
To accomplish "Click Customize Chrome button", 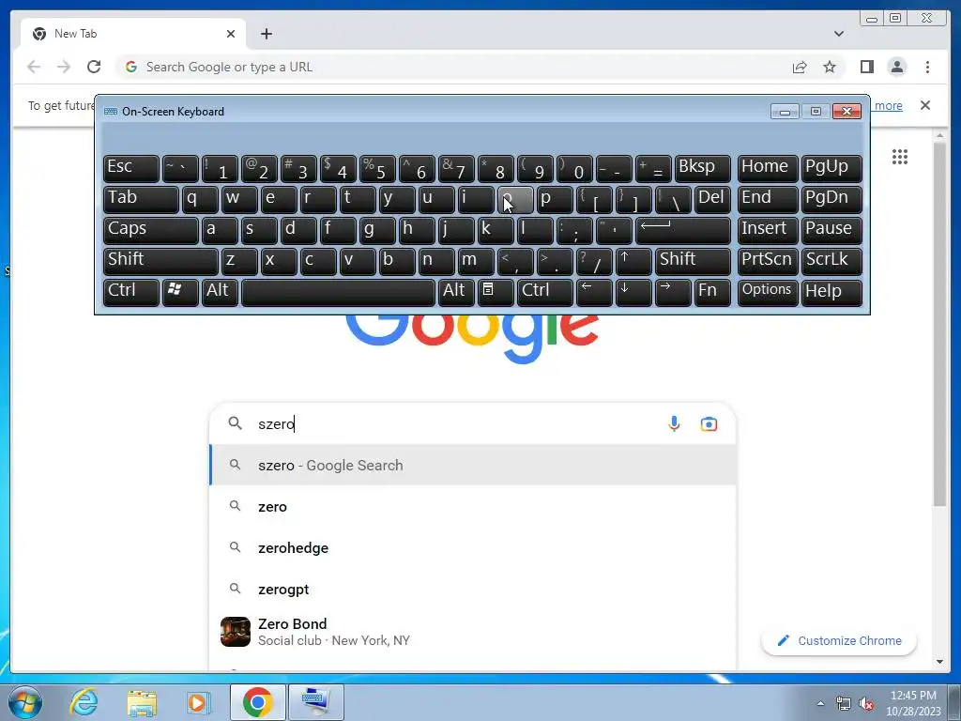I will (x=839, y=640).
